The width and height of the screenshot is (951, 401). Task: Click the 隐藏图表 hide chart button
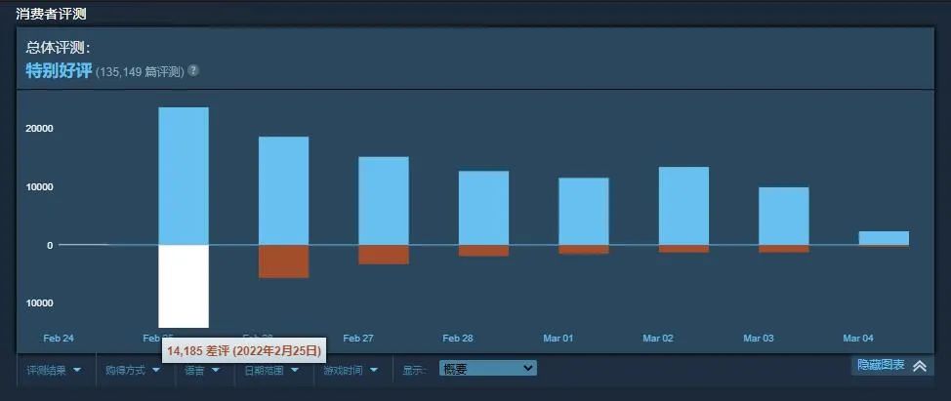click(880, 366)
